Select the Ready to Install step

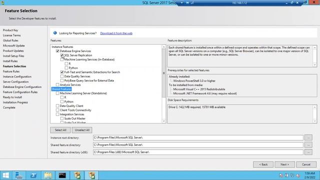[12, 97]
